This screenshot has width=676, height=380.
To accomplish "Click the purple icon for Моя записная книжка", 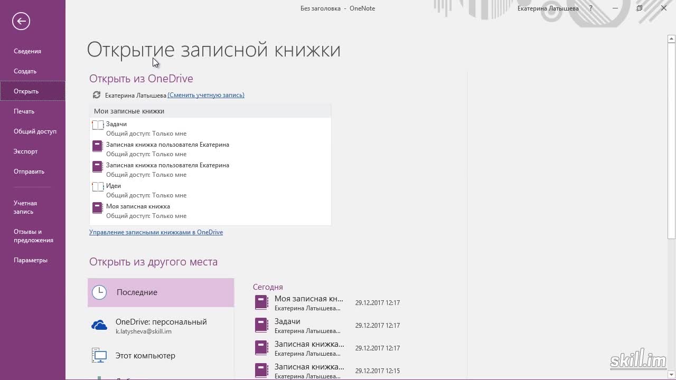I will [97, 207].
